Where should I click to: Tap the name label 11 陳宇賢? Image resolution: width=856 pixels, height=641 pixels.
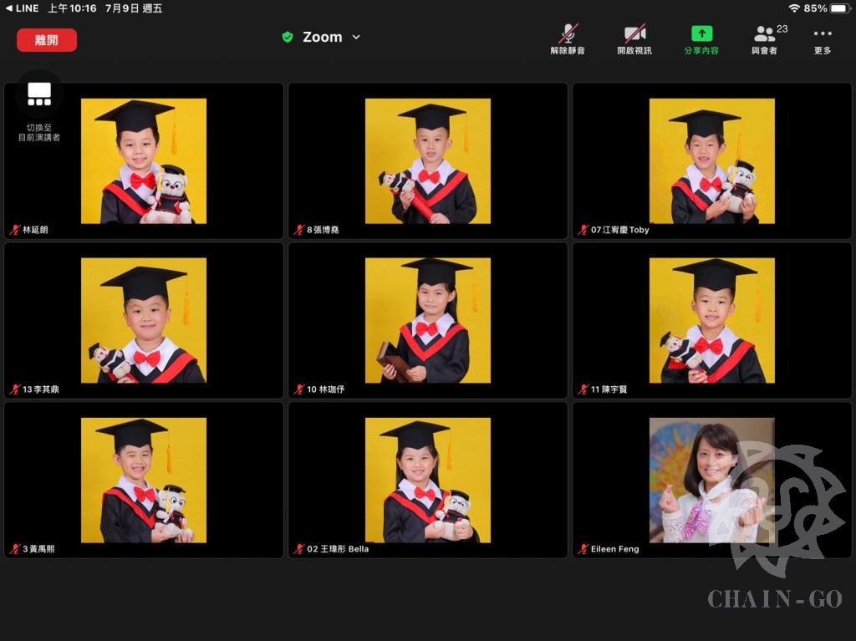pos(609,389)
